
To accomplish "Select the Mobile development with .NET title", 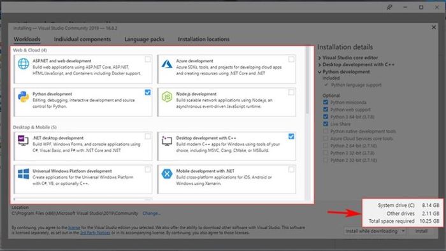I will click(205, 171).
